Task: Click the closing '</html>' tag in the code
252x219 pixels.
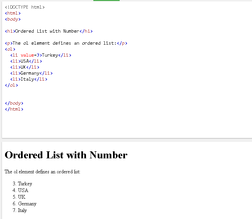Action: click(14, 109)
